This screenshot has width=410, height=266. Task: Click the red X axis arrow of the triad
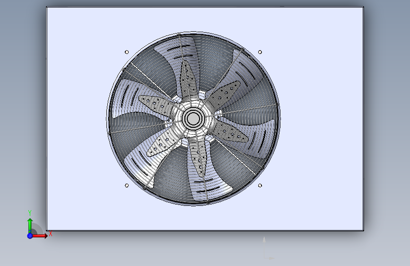pos(40,236)
